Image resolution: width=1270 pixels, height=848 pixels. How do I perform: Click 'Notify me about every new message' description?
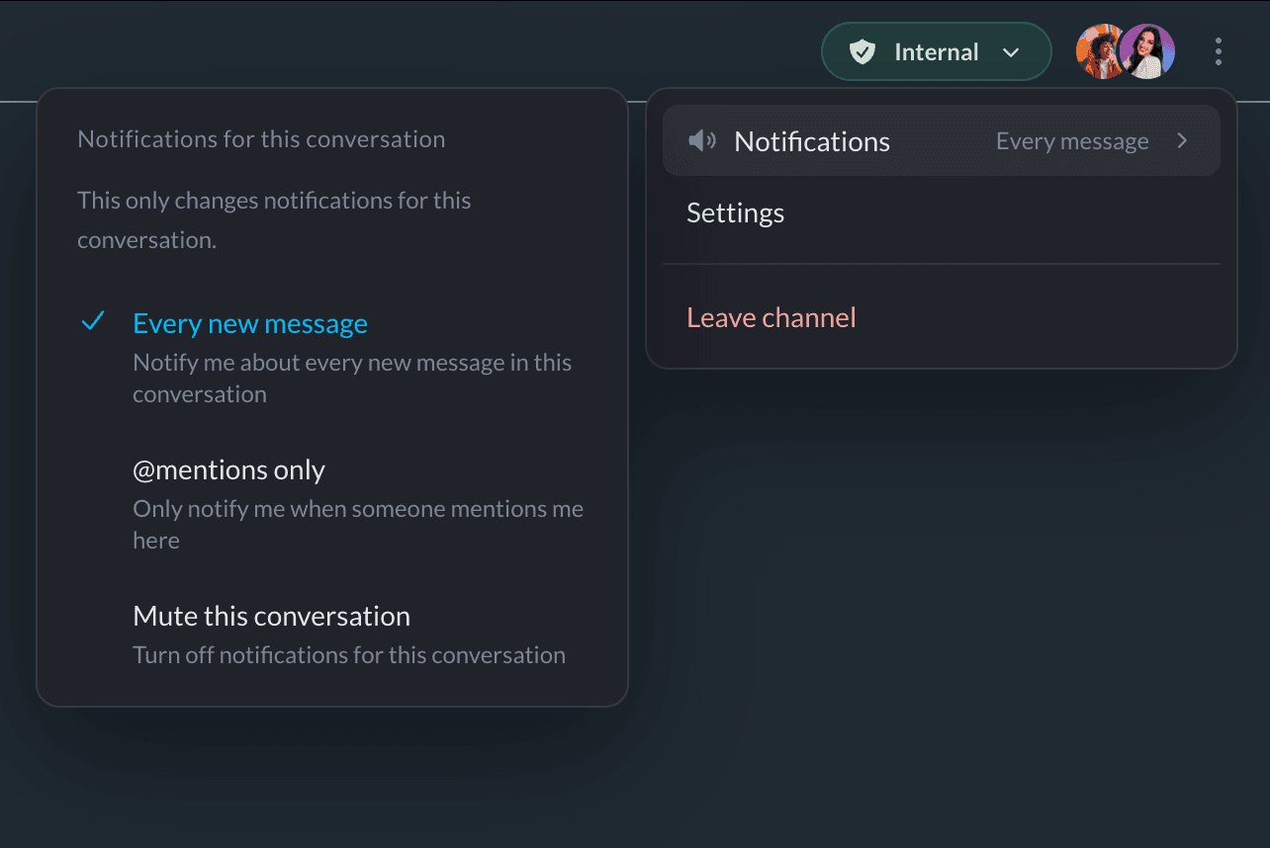(352, 378)
